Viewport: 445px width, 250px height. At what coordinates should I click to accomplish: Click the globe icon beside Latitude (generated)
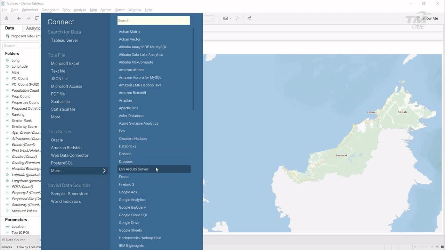[x=7, y=175]
